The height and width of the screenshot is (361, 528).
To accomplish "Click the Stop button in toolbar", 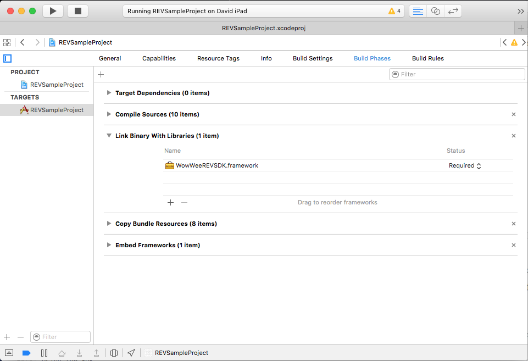I will pyautogui.click(x=78, y=11).
